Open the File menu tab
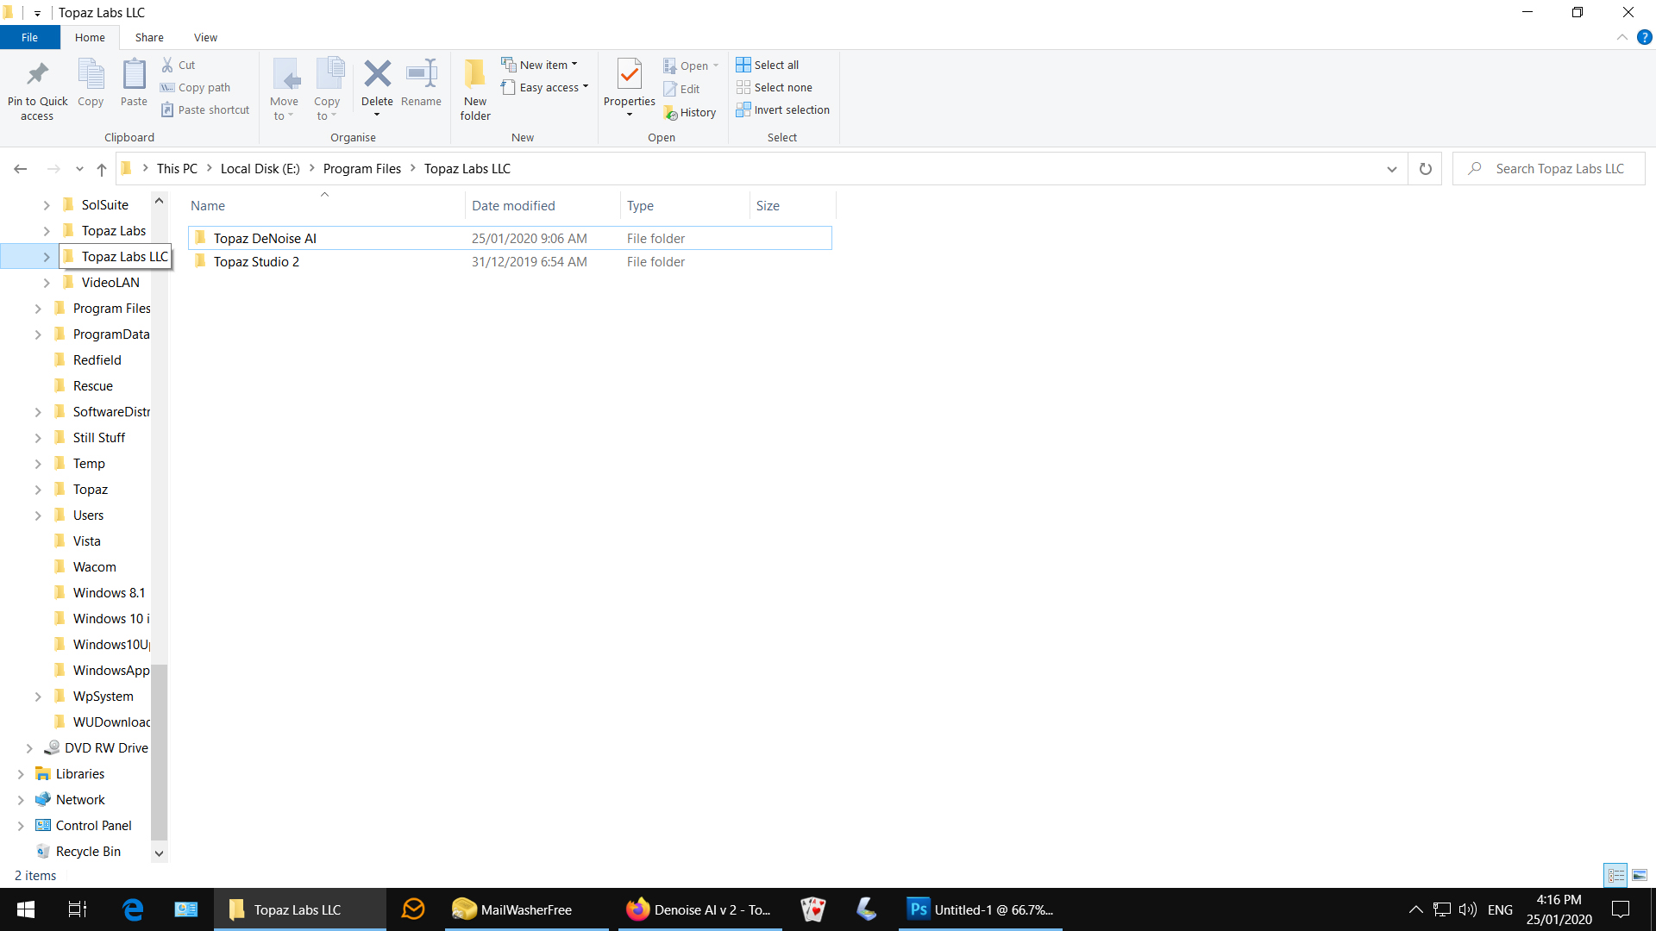This screenshot has width=1656, height=931. (29, 37)
